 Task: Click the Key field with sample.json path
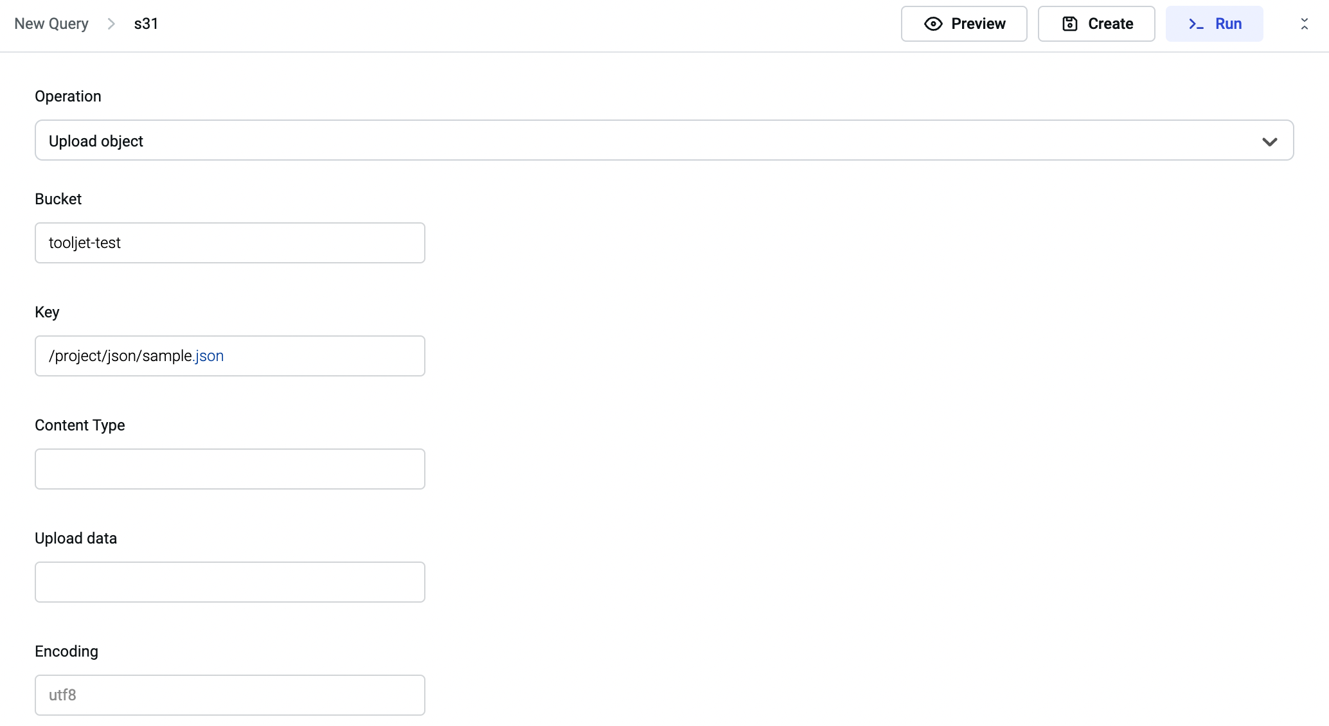point(229,356)
